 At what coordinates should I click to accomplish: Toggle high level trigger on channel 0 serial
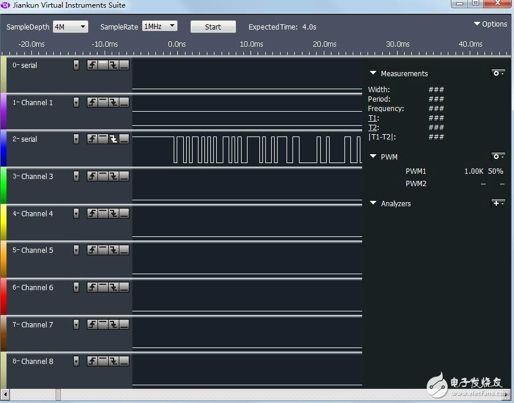[x=103, y=66]
